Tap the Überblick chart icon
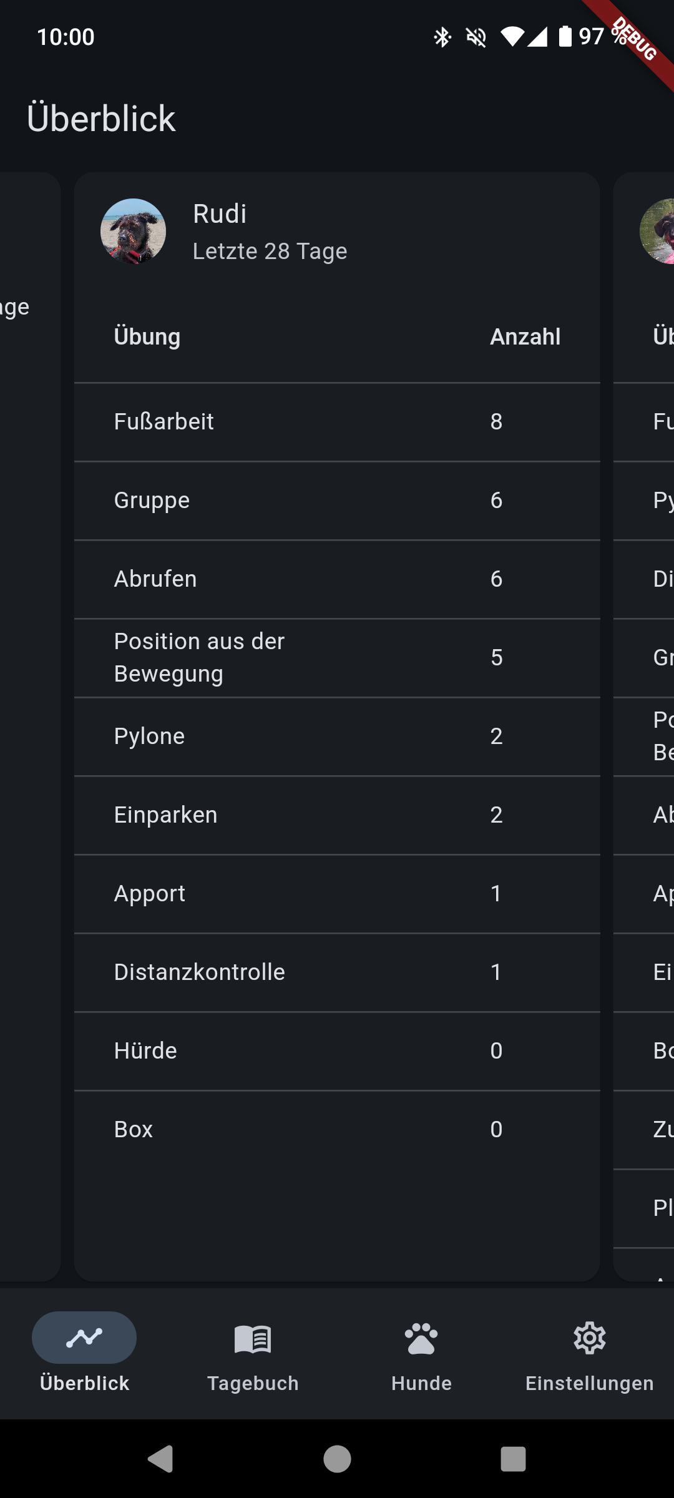Viewport: 674px width, 1498px height. tap(84, 1338)
